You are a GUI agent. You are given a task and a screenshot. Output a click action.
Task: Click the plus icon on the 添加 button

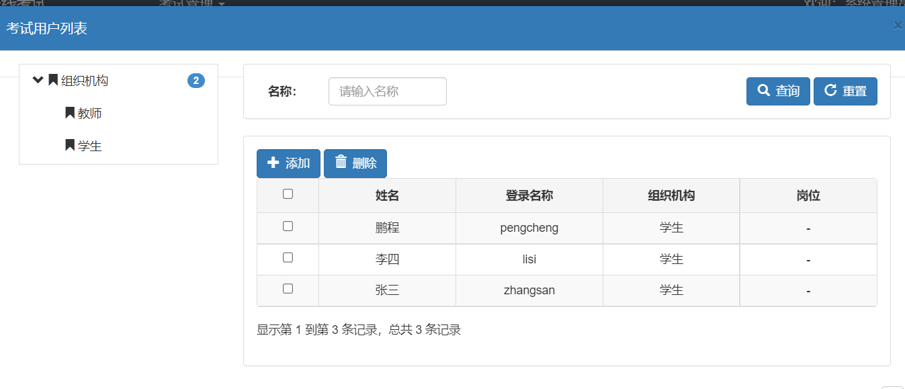(x=273, y=163)
